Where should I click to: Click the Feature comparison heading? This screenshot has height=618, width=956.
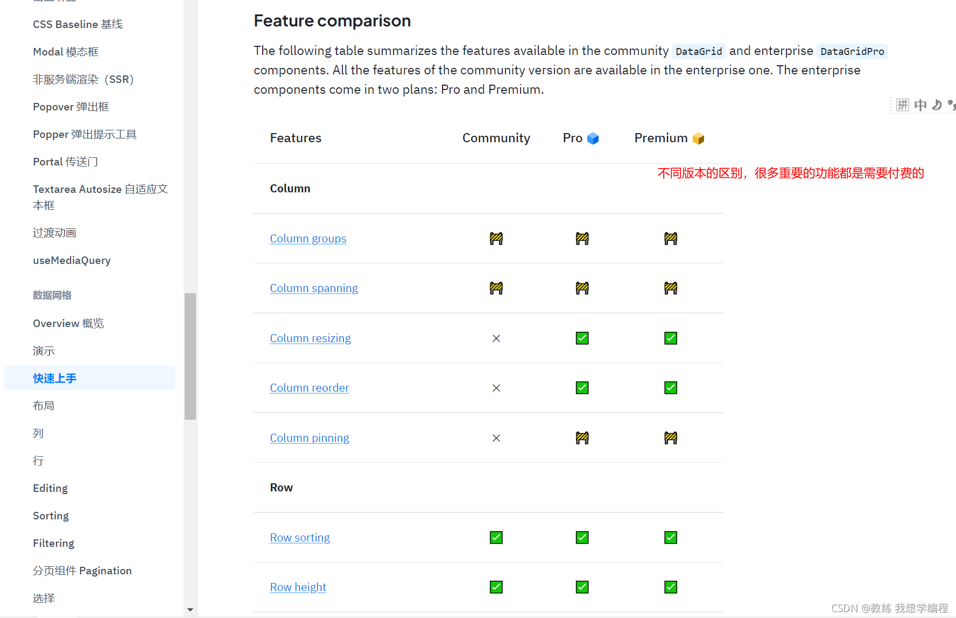pos(332,21)
